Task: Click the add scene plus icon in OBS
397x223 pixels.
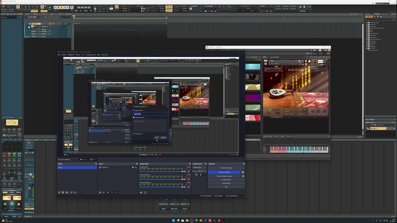Action: (59, 192)
